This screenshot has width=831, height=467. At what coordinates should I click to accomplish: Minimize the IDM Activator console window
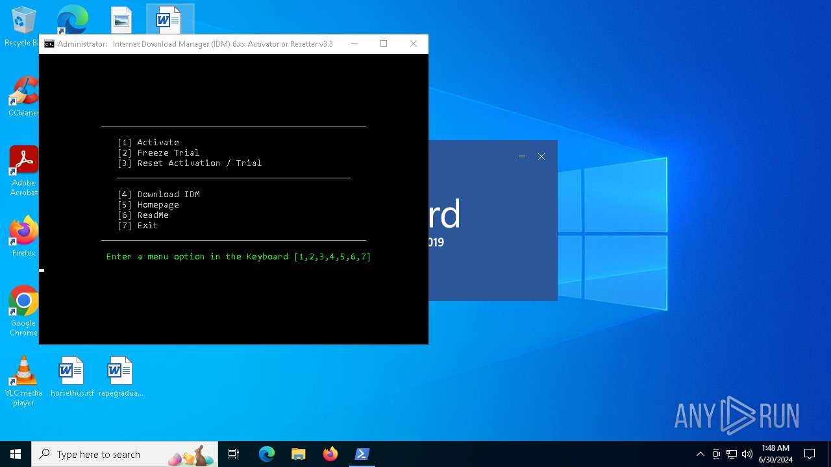[x=354, y=44]
